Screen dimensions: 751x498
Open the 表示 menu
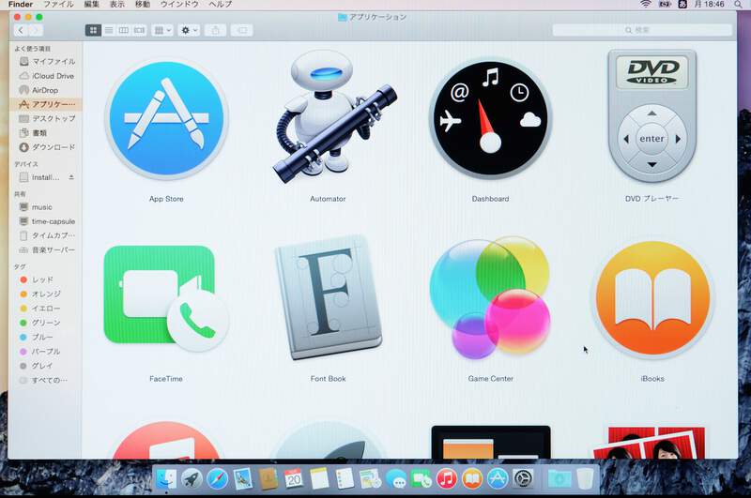[117, 5]
